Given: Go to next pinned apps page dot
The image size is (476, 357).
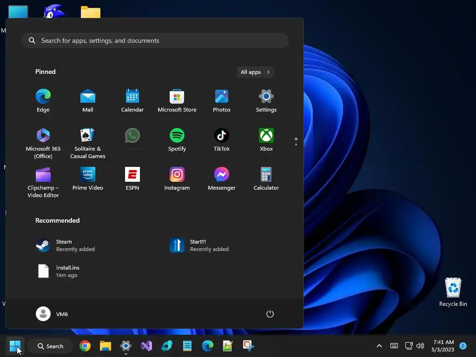Looking at the screenshot, I should click(x=296, y=145).
